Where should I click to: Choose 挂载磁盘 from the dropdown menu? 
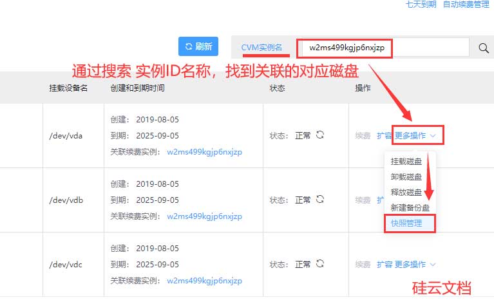click(x=406, y=162)
